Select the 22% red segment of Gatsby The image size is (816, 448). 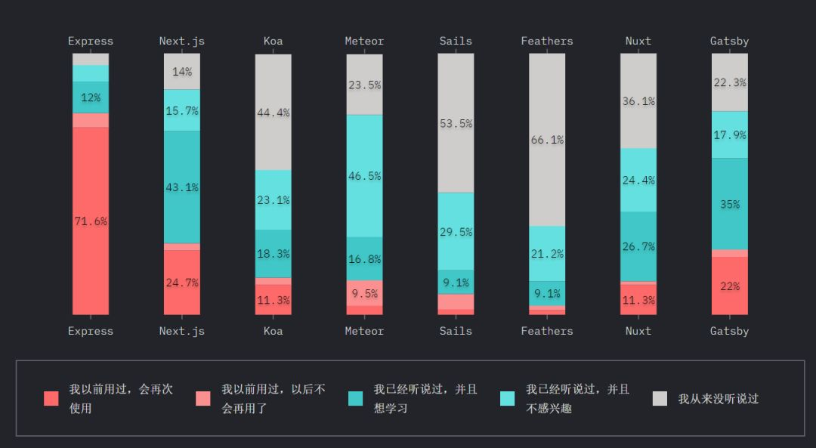pos(730,286)
